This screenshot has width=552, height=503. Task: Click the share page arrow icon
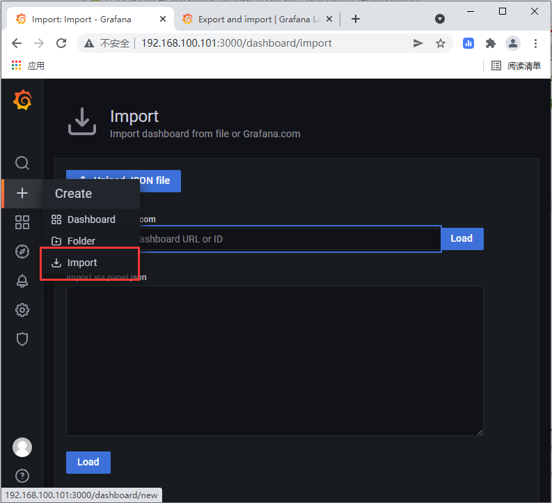[x=418, y=43]
